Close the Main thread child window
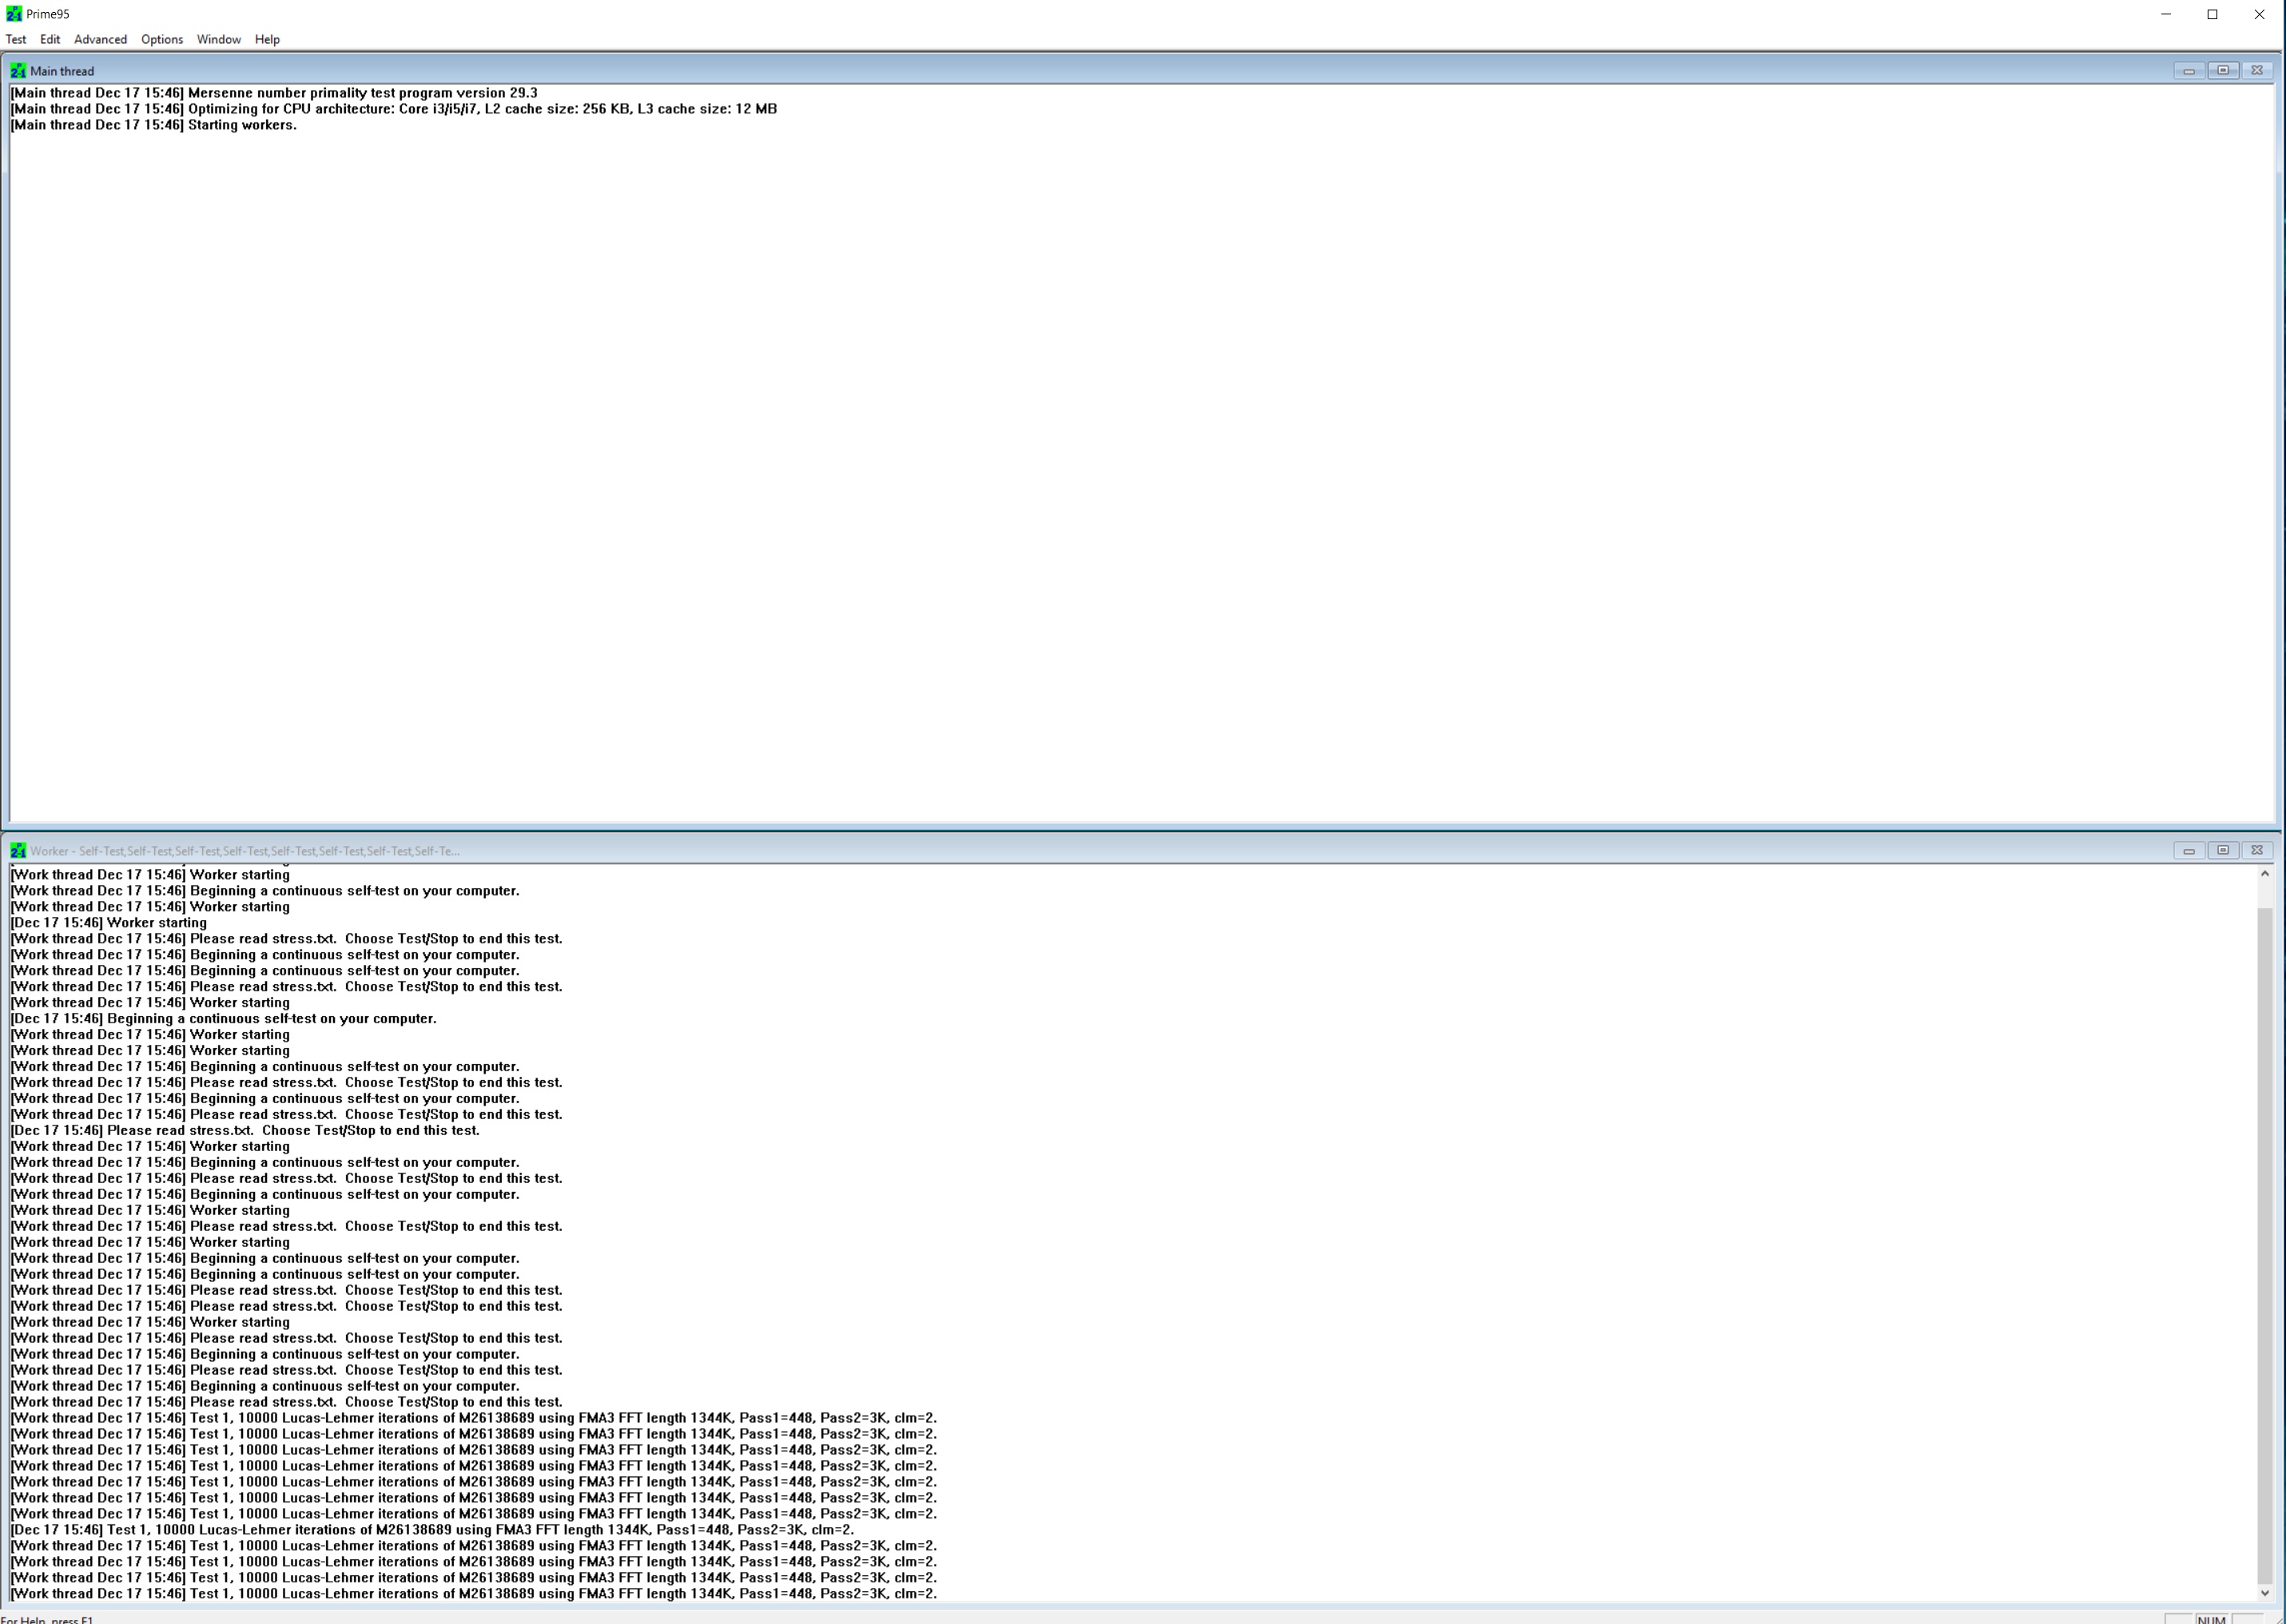 2257,70
